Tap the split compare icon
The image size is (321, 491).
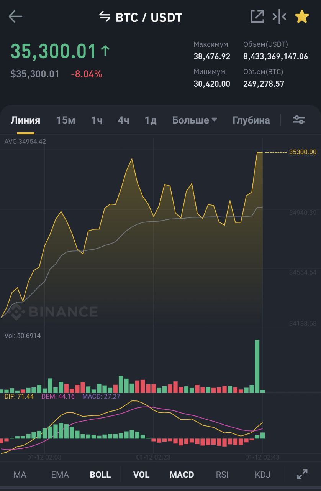click(x=279, y=16)
